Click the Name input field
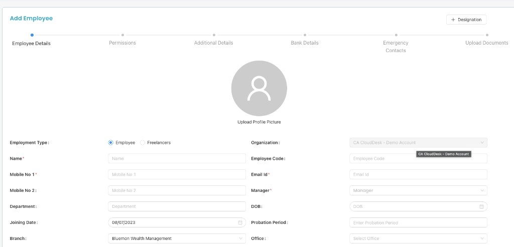Viewport: 514px width, 247px height. [177, 158]
